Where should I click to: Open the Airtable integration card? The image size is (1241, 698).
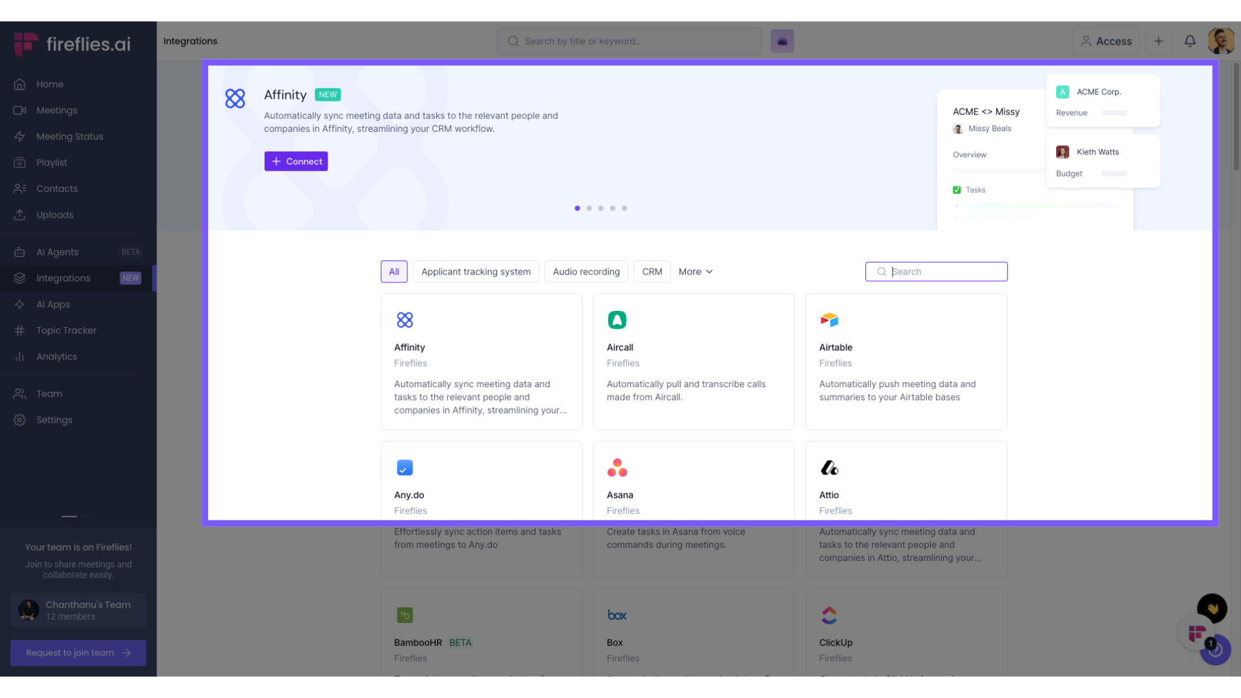click(x=906, y=361)
